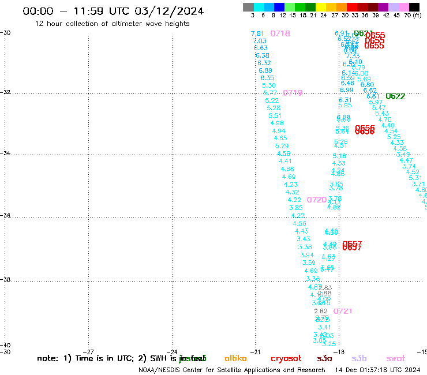This screenshot has width=427, height=375.
Task: Click the wave height value '7.81'
Action: click(x=257, y=33)
